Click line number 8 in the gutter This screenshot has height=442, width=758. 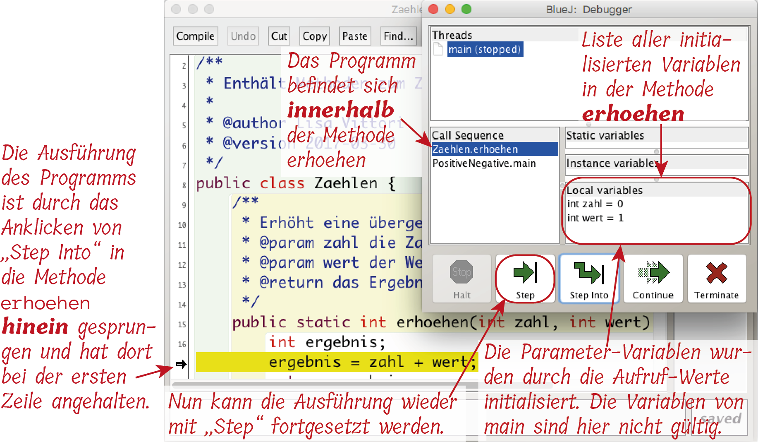pos(184,185)
